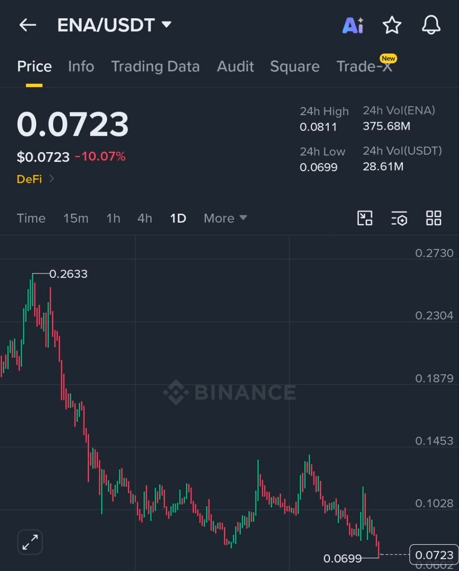The height and width of the screenshot is (571, 459).
Task: Click the -10.07% change value
Action: click(x=100, y=157)
